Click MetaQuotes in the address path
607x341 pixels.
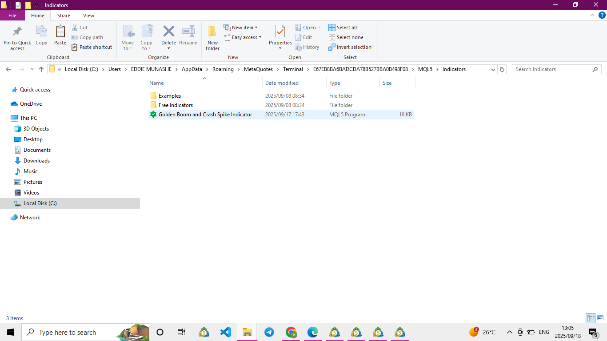(258, 69)
